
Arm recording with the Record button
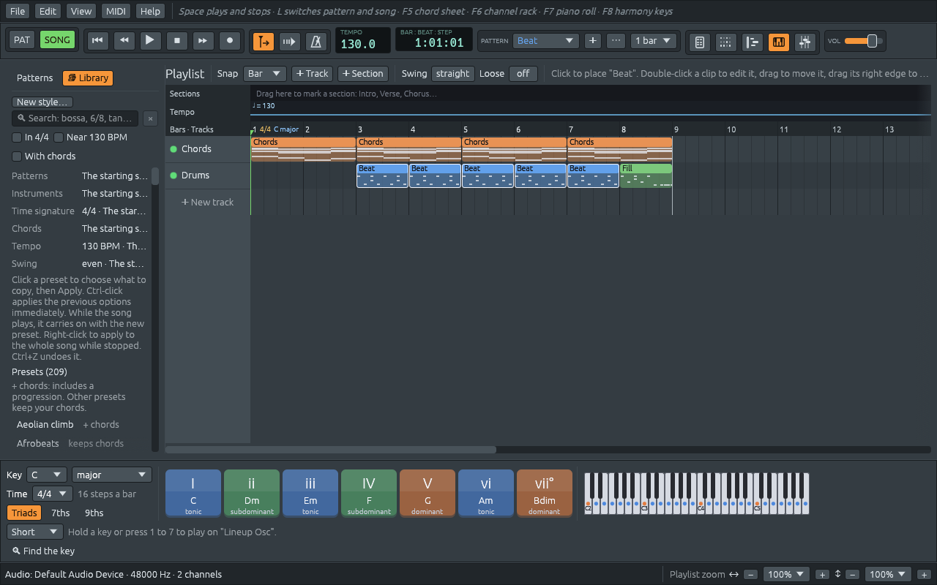point(230,41)
